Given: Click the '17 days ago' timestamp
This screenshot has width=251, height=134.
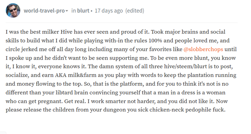Looking at the screenshot, I should pyautogui.click(x=109, y=11).
